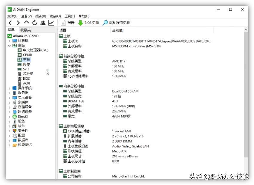Viewport: 254px width, 185px height.
Task: Expand the 服务器 node arrow
Action: pos(9,93)
